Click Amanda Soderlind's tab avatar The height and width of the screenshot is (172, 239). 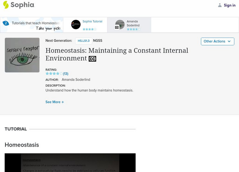[120, 24]
